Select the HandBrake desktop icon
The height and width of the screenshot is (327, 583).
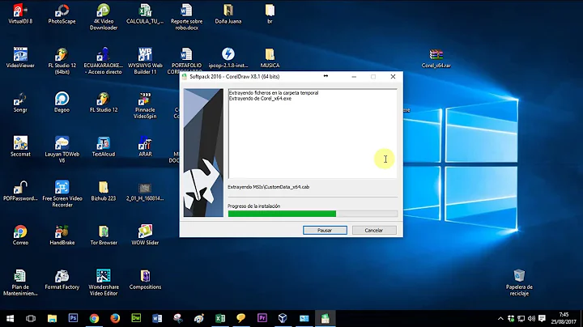click(62, 235)
